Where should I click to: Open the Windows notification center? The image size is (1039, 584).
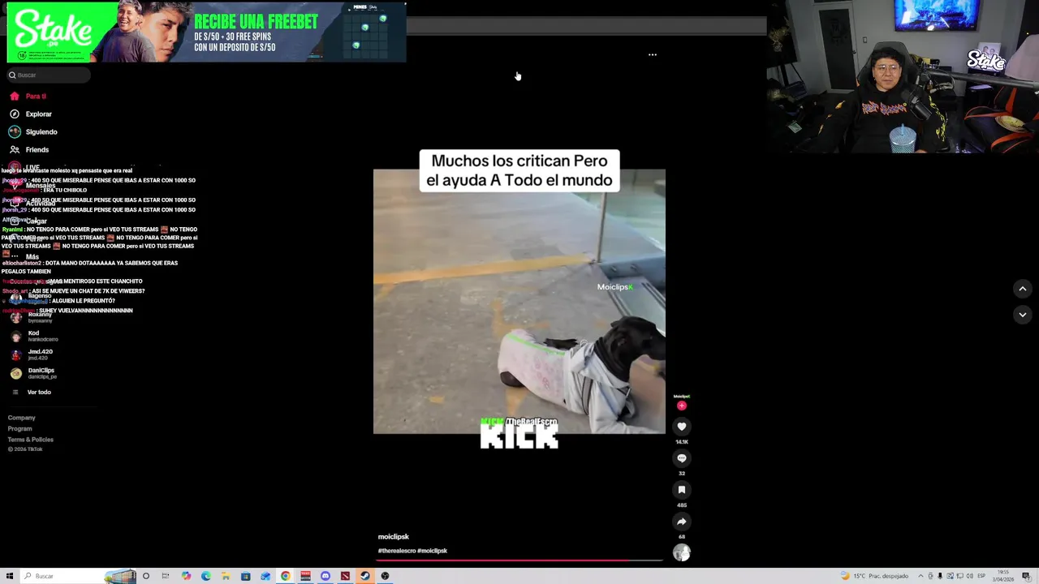pyautogui.click(x=1027, y=576)
